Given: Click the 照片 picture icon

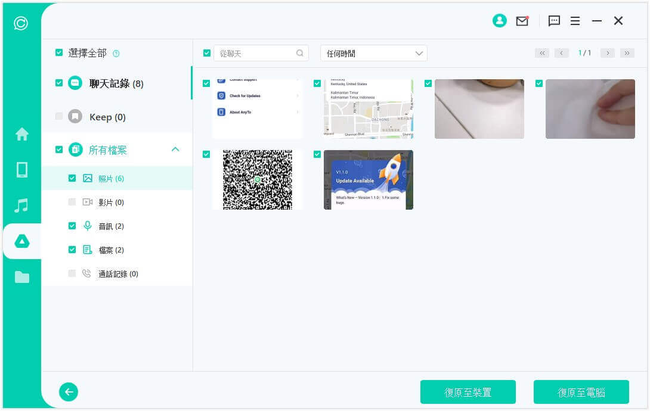Looking at the screenshot, I should tap(88, 178).
